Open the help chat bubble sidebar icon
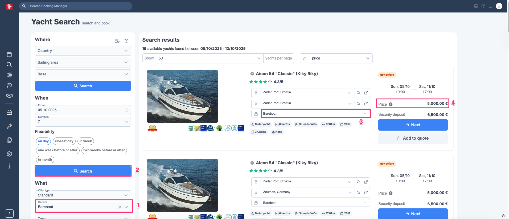 pos(9,85)
